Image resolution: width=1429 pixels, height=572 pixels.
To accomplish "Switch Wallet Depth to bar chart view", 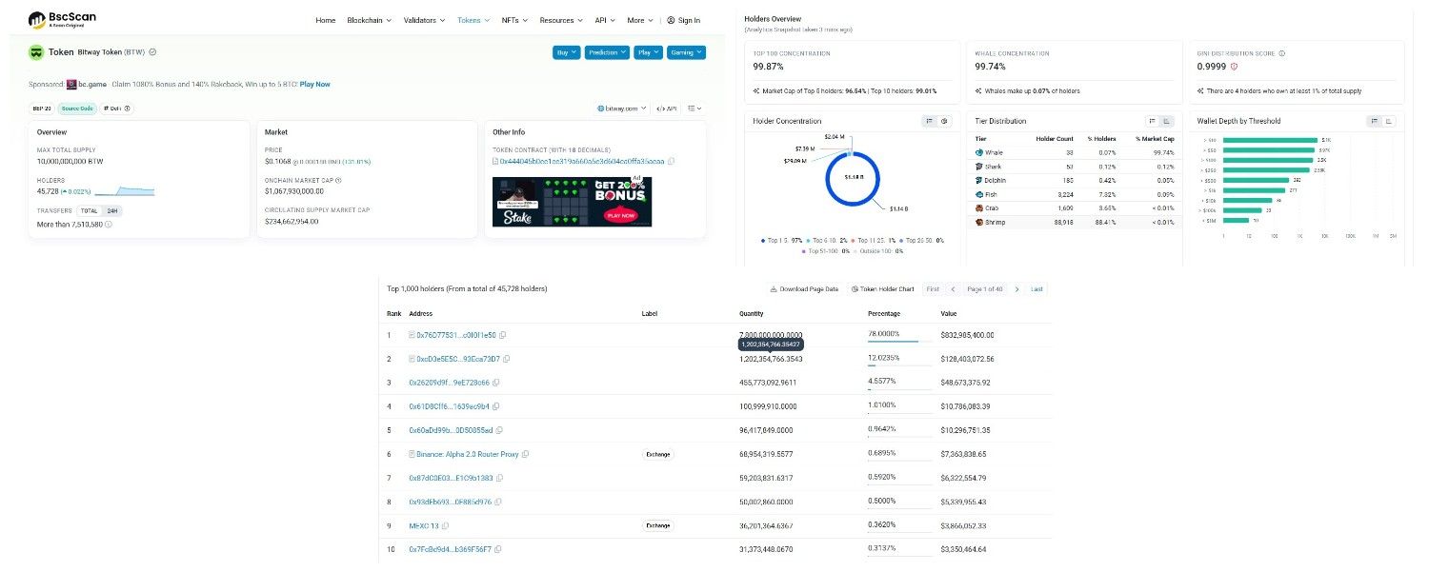I will click(1389, 121).
